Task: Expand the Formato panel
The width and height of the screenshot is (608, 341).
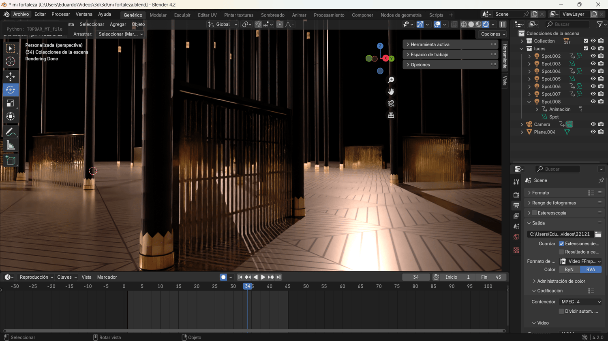Action: (x=541, y=193)
